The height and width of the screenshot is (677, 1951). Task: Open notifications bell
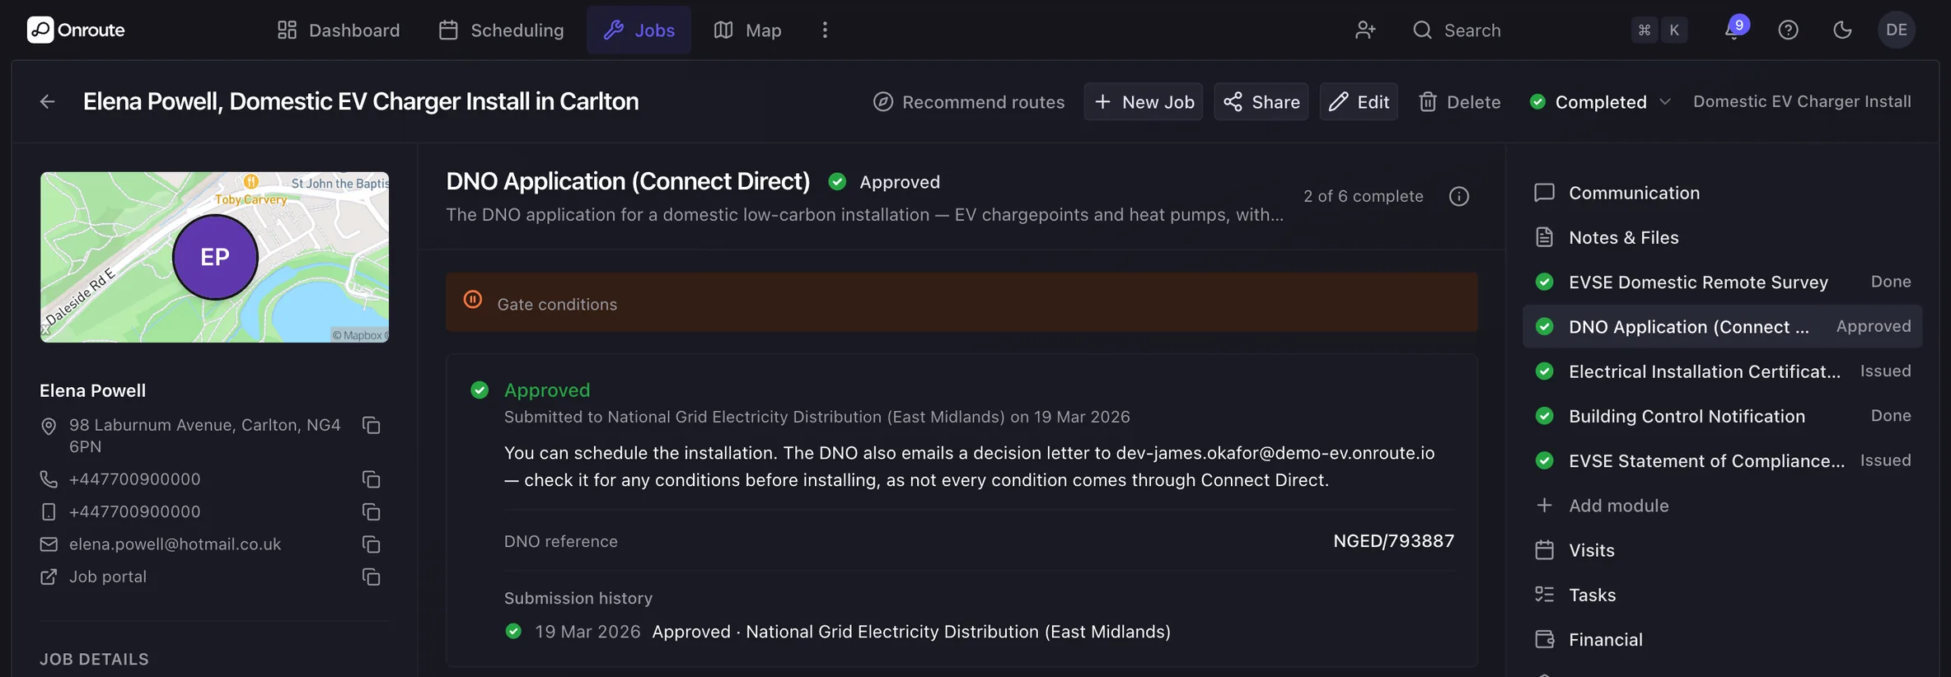[1733, 29]
